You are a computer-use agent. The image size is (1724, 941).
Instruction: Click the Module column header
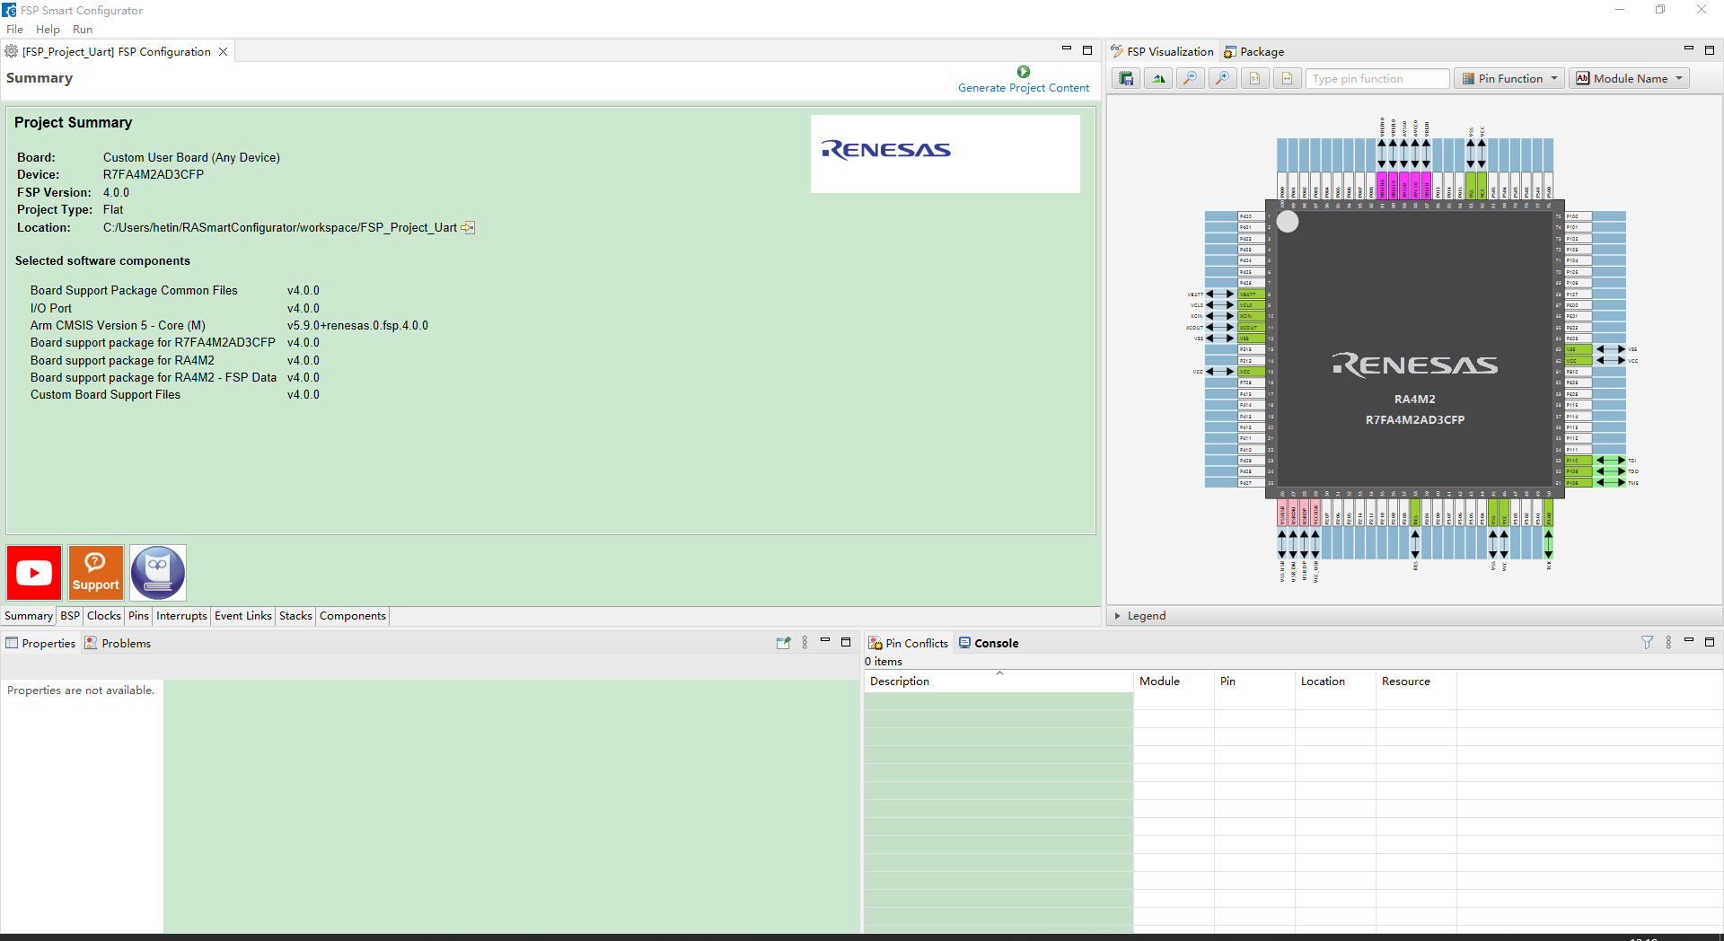coord(1173,682)
